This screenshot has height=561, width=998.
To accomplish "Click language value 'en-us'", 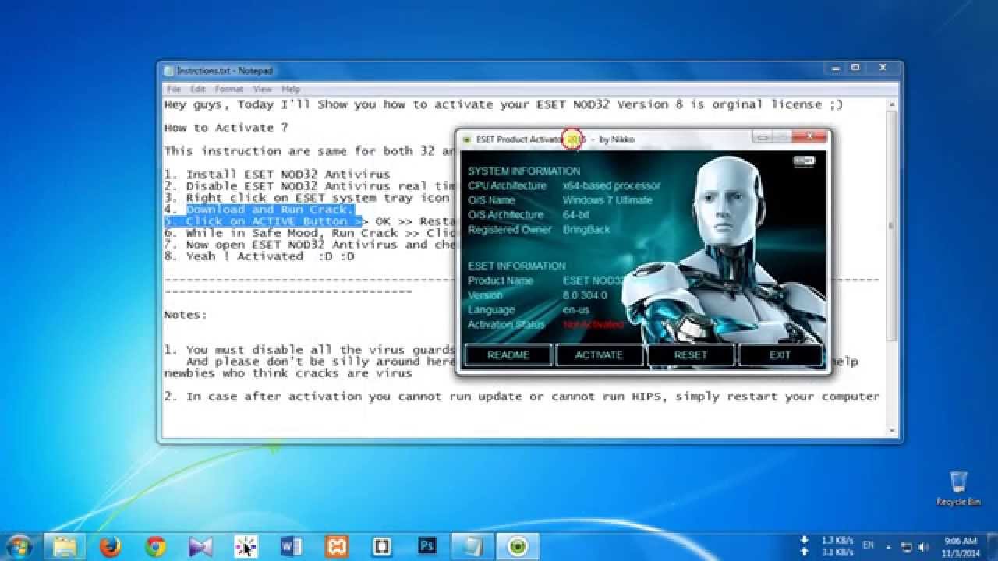I will [576, 310].
